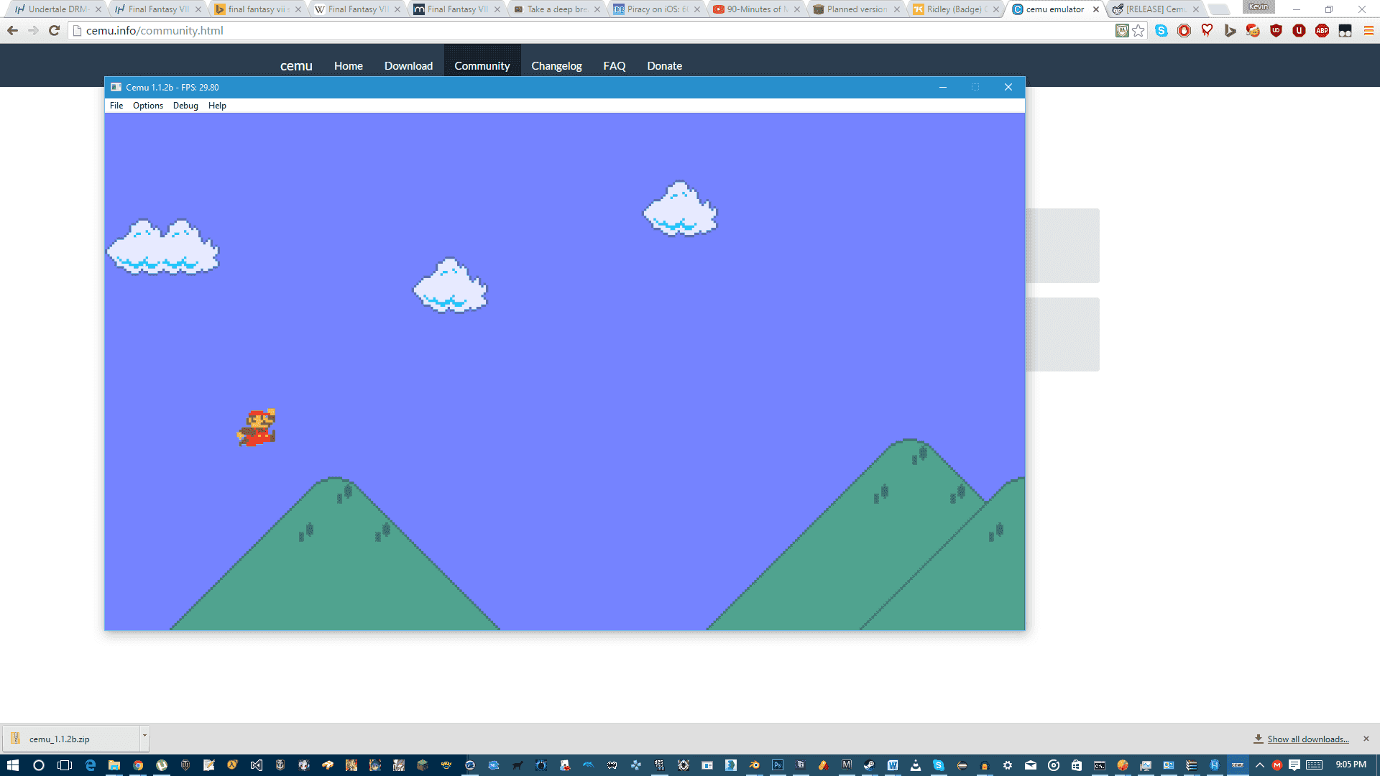Open Microsoft Word from the taskbar
This screenshot has height=776, width=1380.
tap(893, 765)
